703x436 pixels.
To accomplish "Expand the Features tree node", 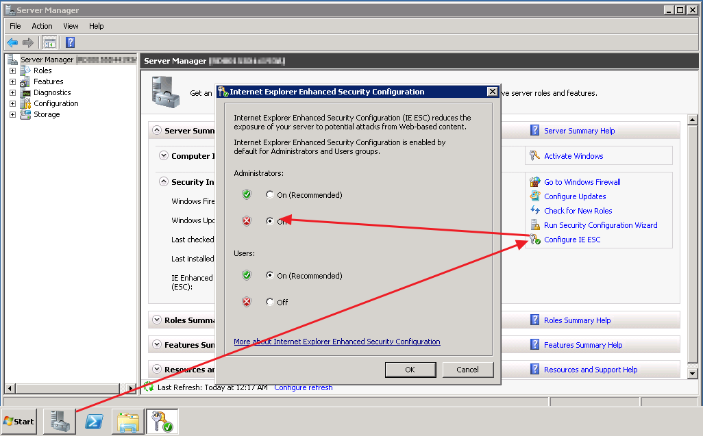I will click(x=12, y=82).
